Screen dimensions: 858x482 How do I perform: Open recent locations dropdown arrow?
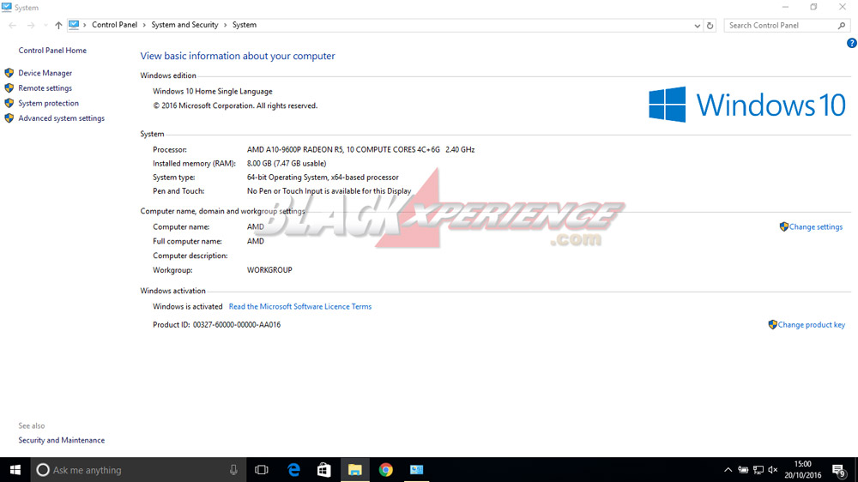tap(45, 25)
